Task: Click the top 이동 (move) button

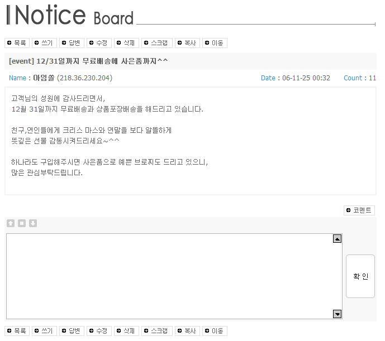Action: [x=215, y=43]
